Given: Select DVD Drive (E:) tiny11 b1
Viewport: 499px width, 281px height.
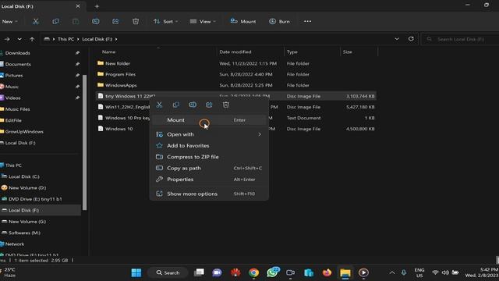Looking at the screenshot, I should tap(35, 199).
